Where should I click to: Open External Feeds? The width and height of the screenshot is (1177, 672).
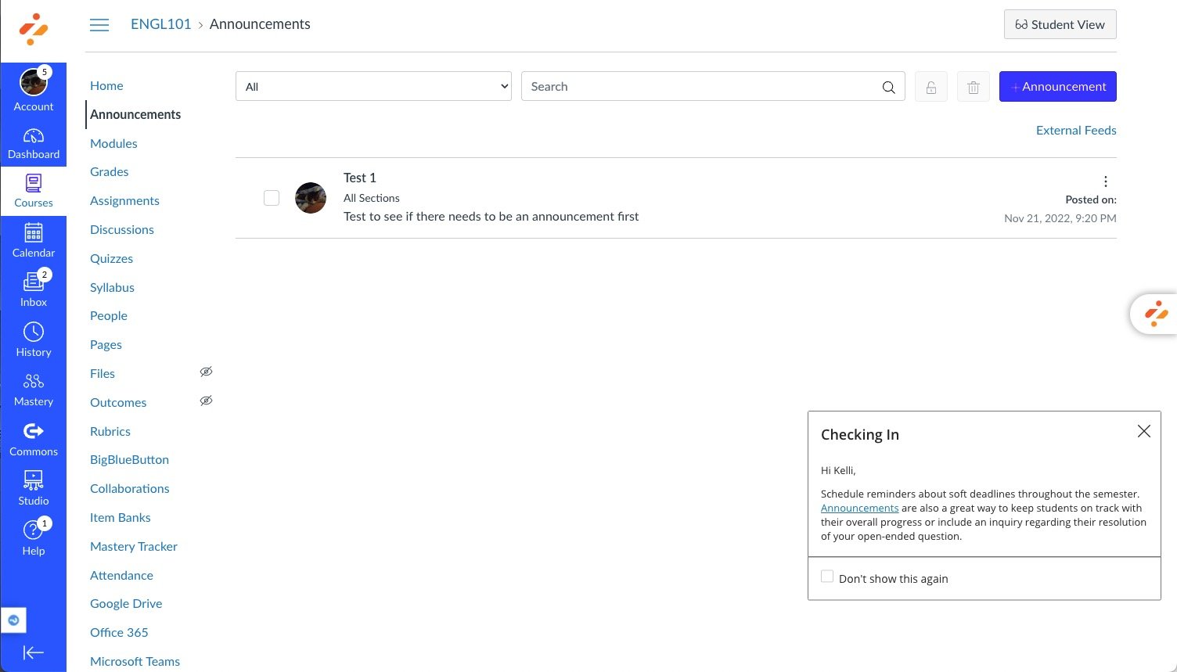1076,131
